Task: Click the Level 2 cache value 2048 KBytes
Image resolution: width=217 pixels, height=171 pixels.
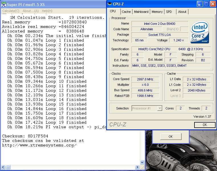Action: 196,90
